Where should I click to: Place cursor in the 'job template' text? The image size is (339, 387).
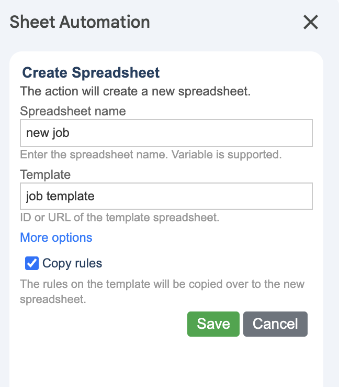(x=60, y=196)
